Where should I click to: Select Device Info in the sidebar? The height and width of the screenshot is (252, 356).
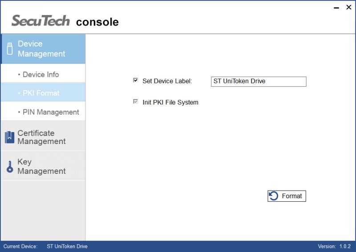[43, 74]
